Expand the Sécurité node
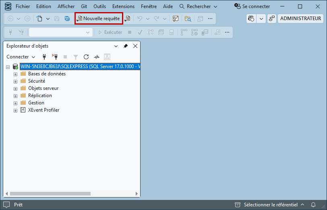Viewport: 327px width, 210px height. point(15,81)
